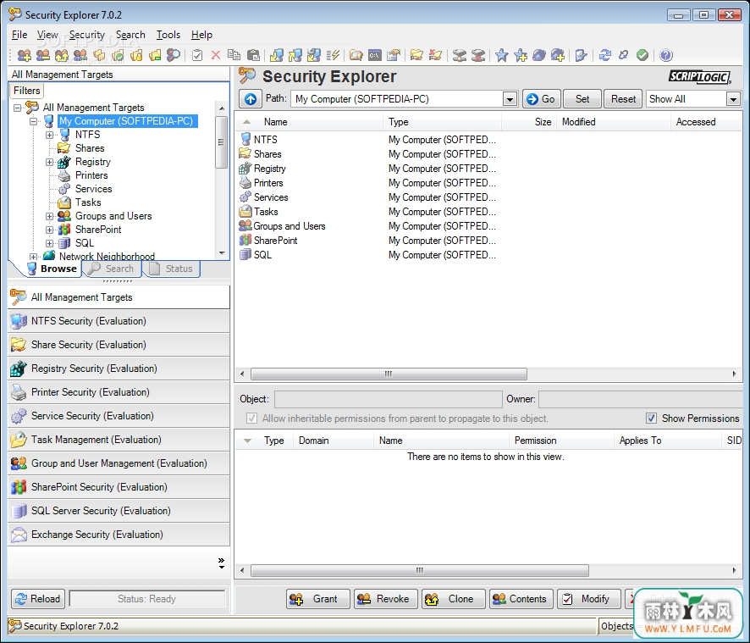Expand the SQL tree node
750x643 pixels.
click(49, 243)
